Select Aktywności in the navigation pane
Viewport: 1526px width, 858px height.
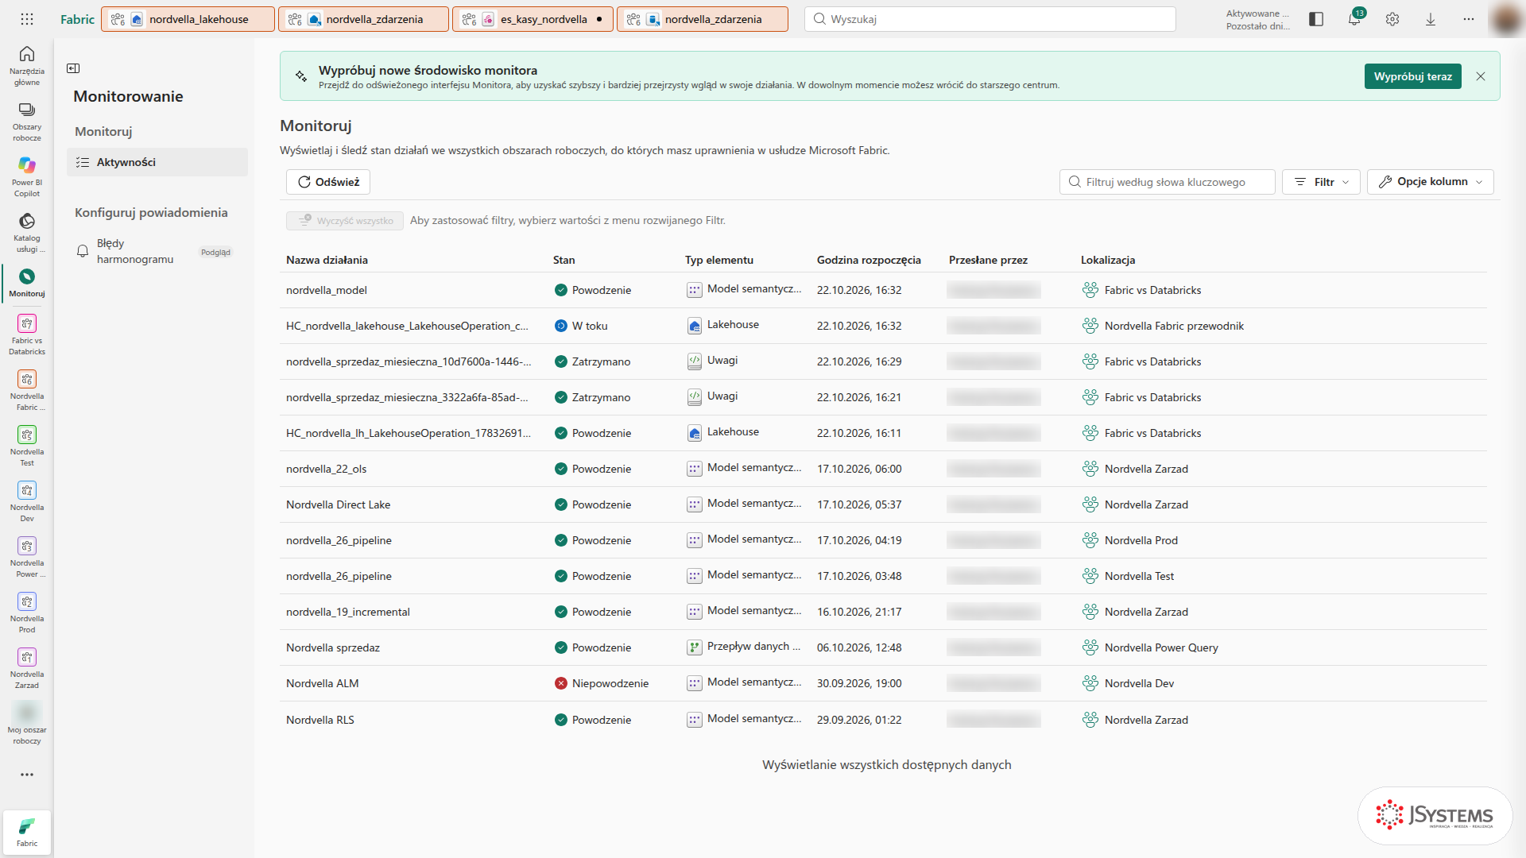pos(157,162)
